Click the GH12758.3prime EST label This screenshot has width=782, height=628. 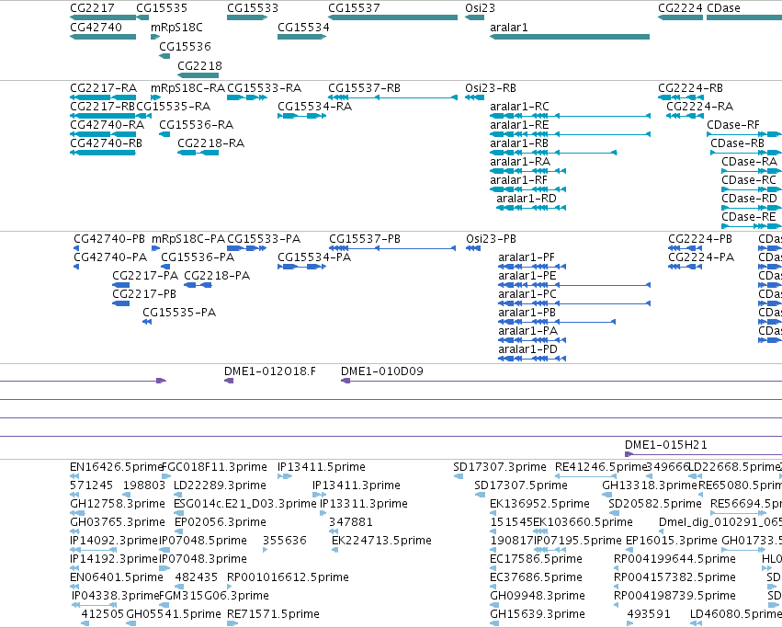[118, 504]
